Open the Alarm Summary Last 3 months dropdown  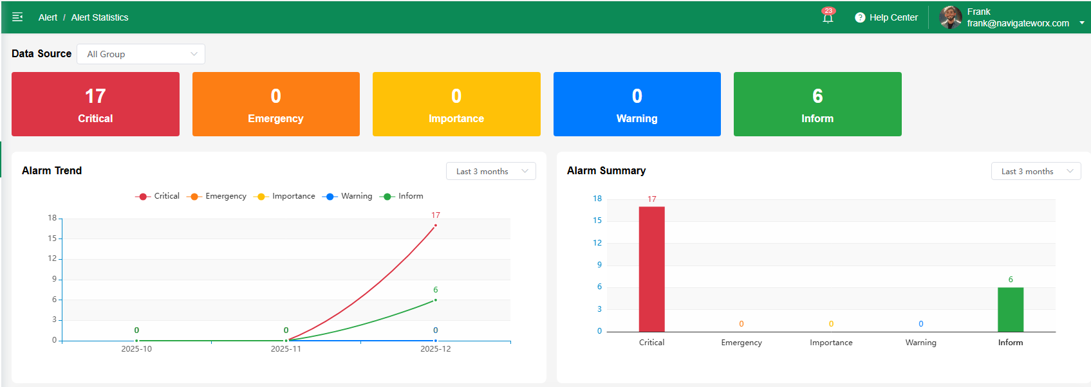[1036, 171]
